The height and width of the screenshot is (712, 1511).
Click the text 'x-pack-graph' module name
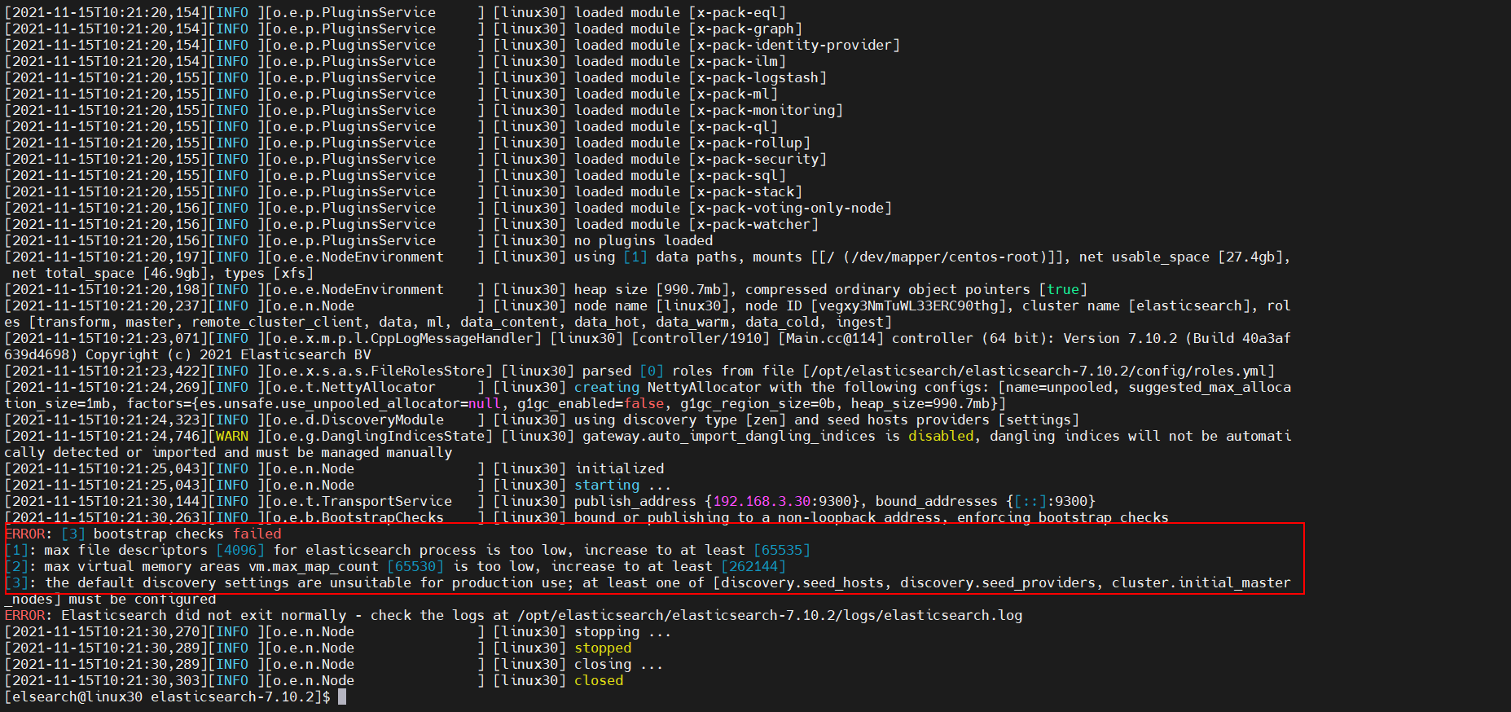pos(745,29)
